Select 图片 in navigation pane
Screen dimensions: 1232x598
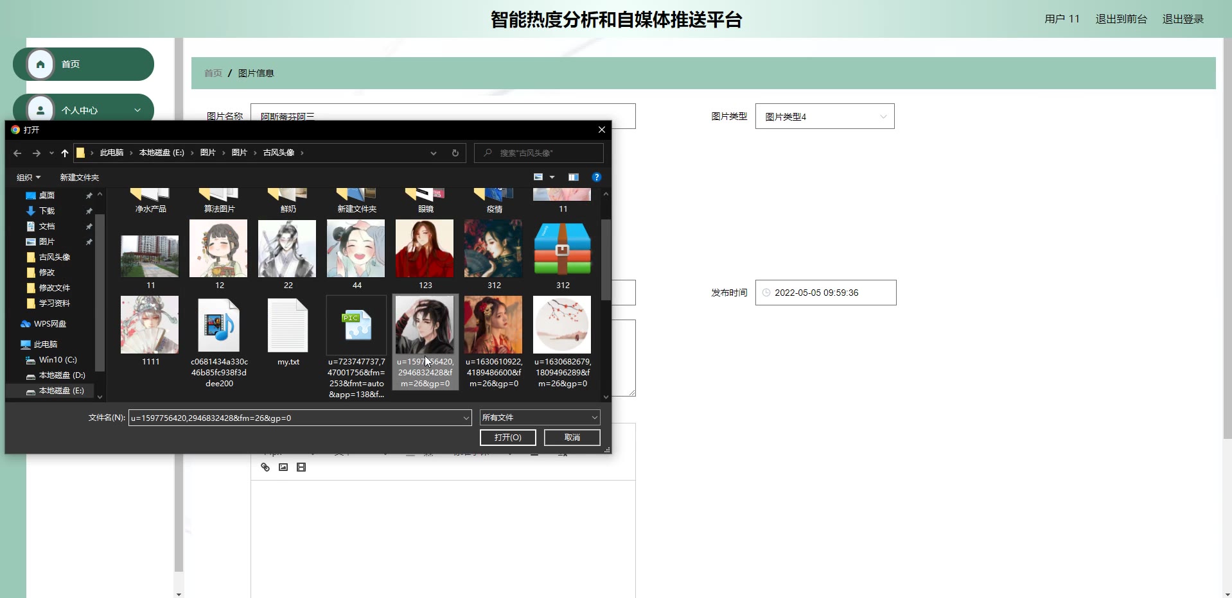pyautogui.click(x=47, y=241)
